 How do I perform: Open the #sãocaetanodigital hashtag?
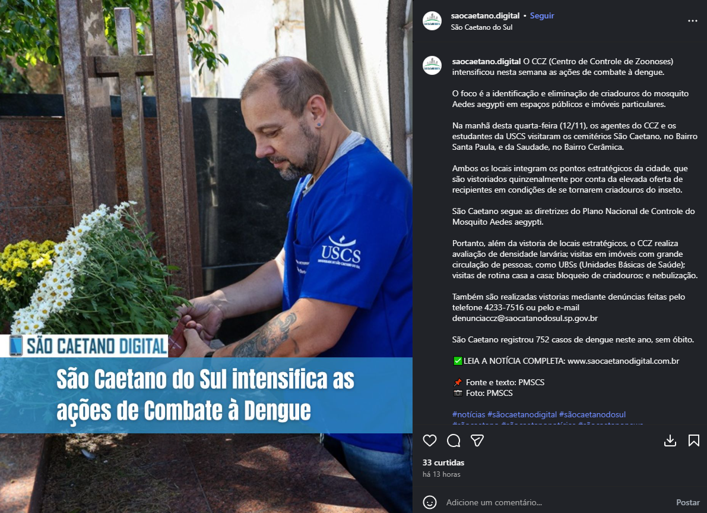(522, 414)
